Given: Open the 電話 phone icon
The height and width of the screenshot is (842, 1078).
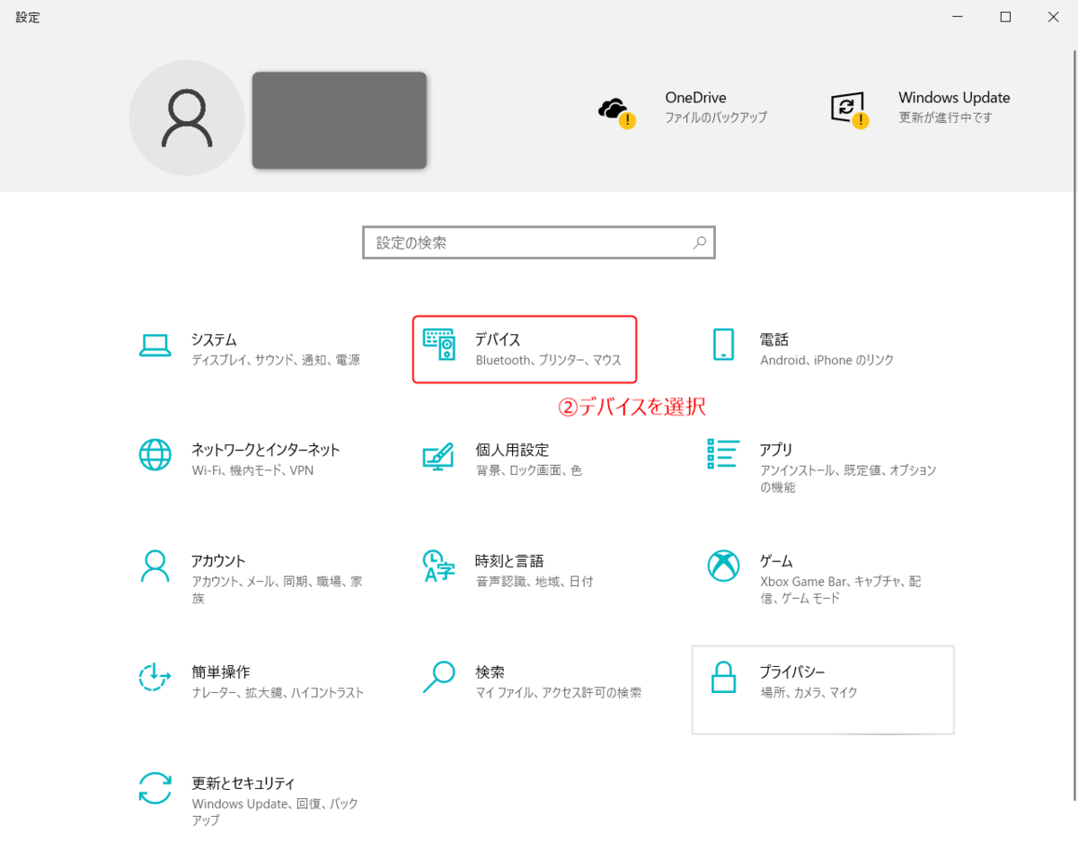Looking at the screenshot, I should coord(723,345).
